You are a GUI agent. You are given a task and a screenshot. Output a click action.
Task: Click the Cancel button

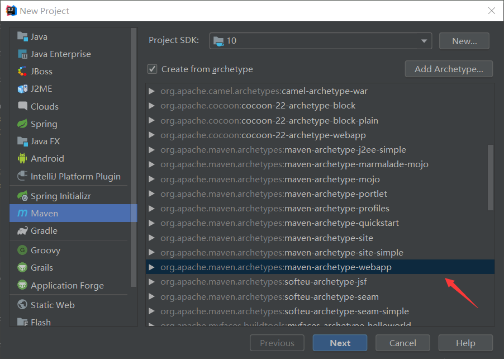(403, 343)
